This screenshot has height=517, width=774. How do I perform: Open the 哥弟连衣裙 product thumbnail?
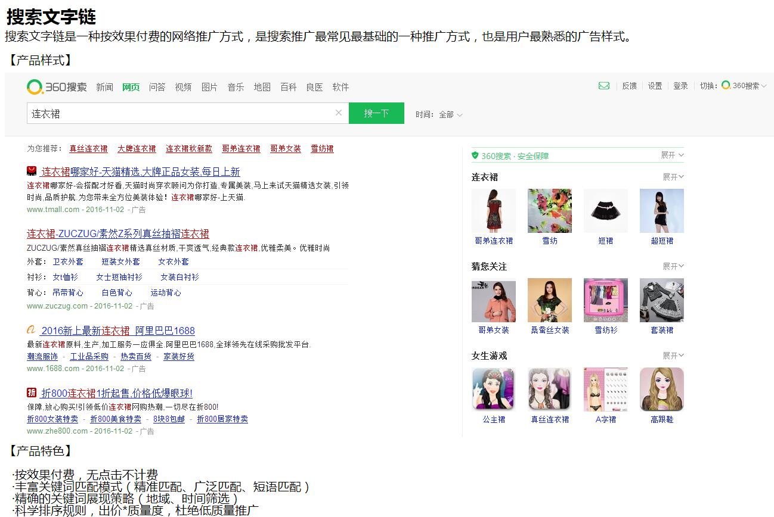coord(494,211)
